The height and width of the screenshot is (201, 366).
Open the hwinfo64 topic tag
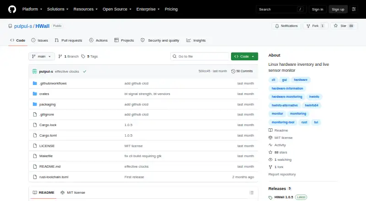[x=312, y=105]
